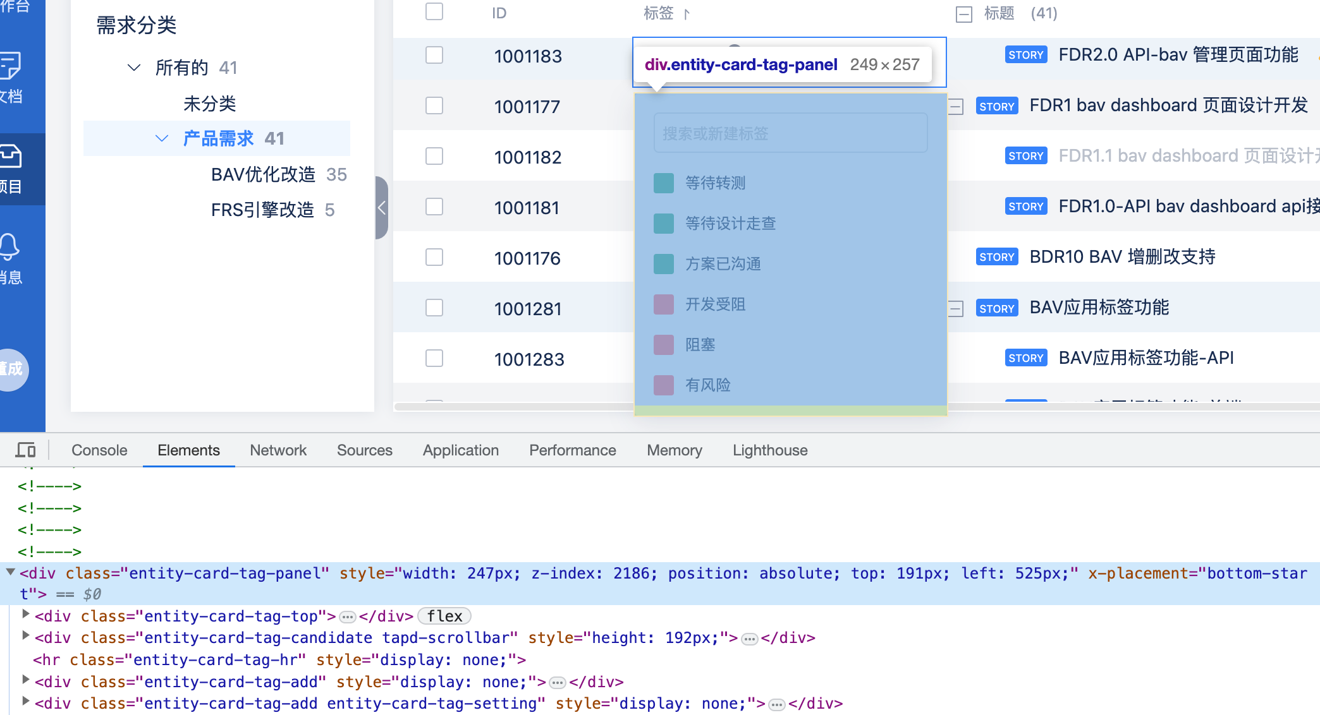Check the box for row 1001181
This screenshot has width=1320, height=715.
tap(434, 207)
